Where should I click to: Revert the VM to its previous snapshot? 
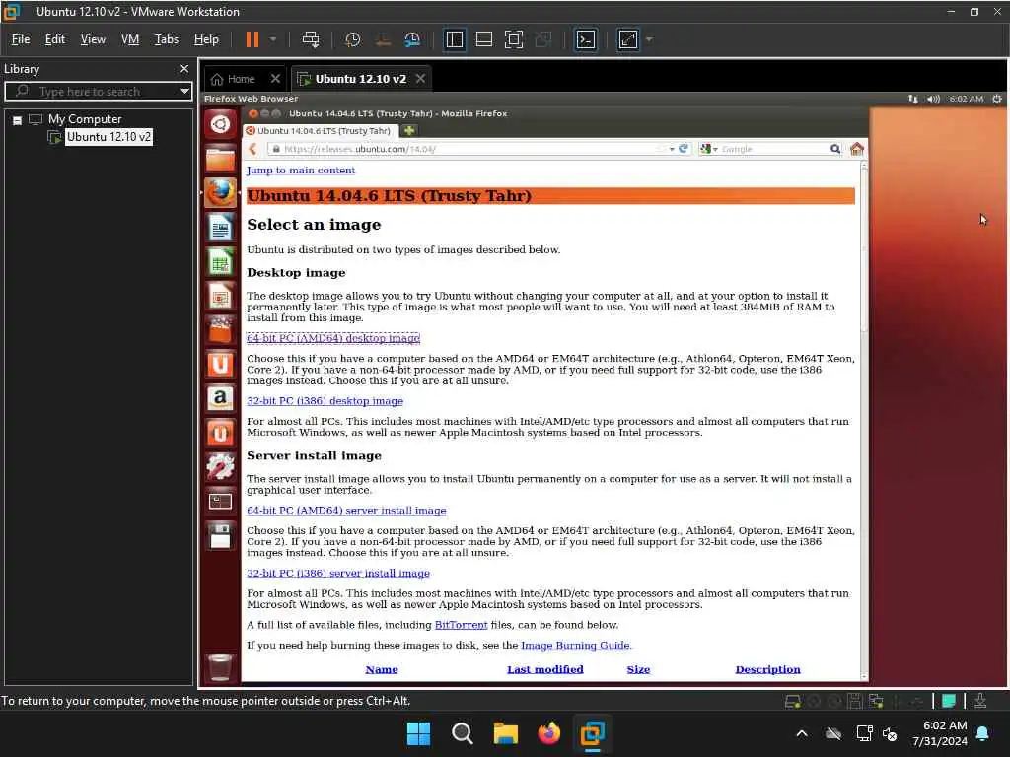pos(383,39)
